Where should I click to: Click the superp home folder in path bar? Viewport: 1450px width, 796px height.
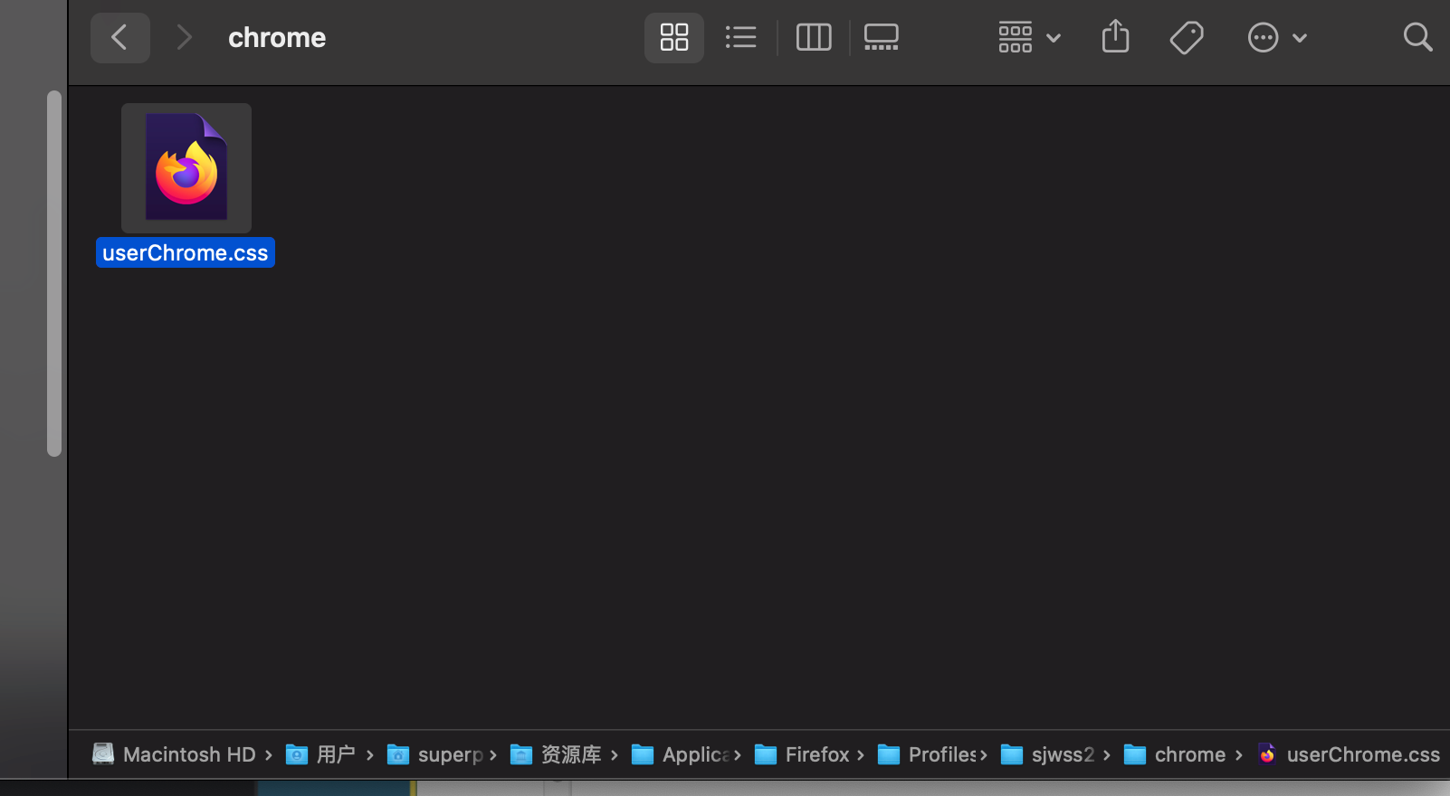(435, 754)
